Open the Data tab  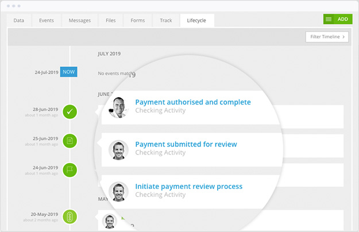coord(19,21)
